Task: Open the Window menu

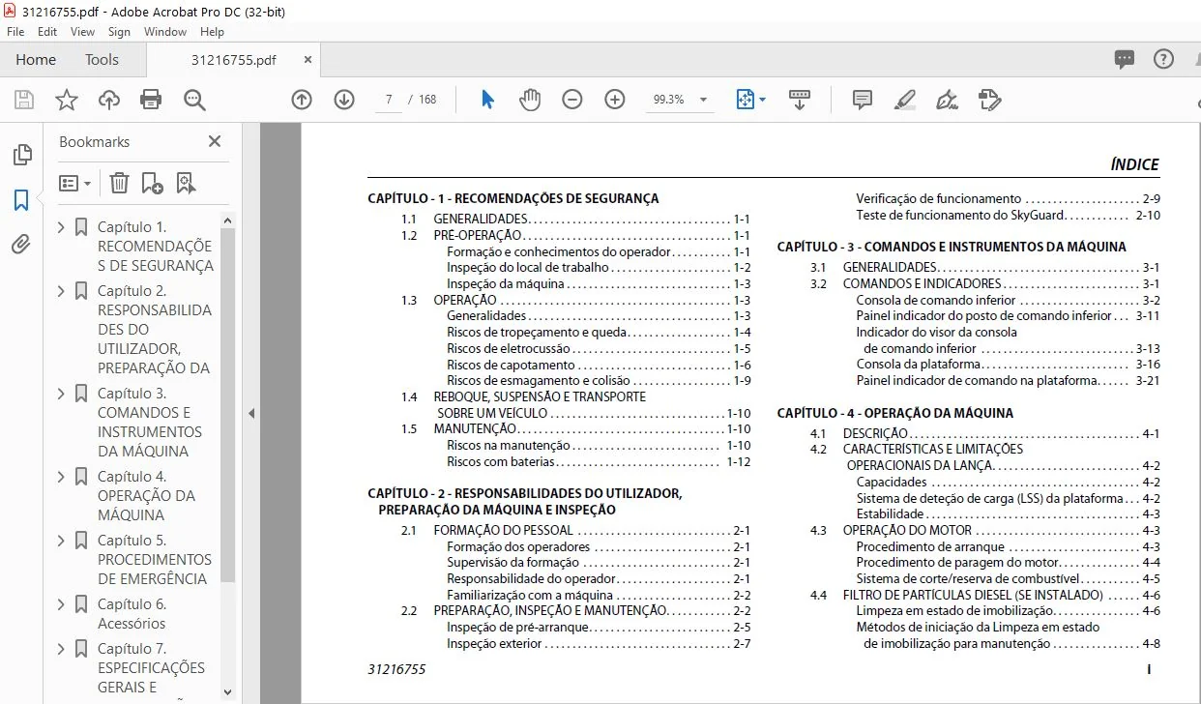Action: [165, 32]
